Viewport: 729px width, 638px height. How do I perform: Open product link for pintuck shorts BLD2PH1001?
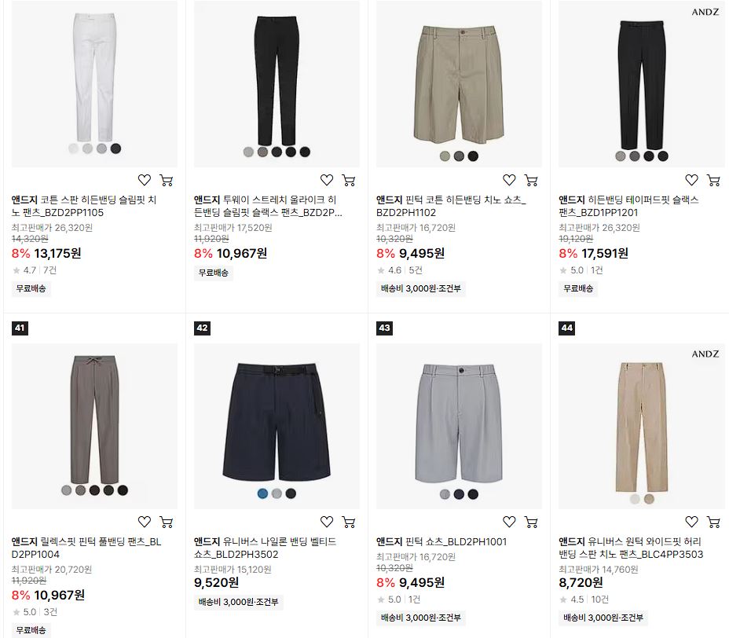(x=441, y=541)
